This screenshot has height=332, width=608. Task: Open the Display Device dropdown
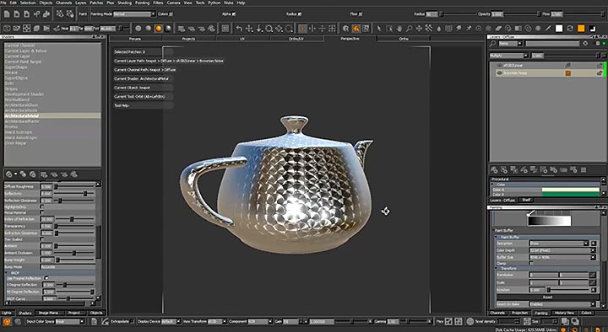[x=171, y=322]
